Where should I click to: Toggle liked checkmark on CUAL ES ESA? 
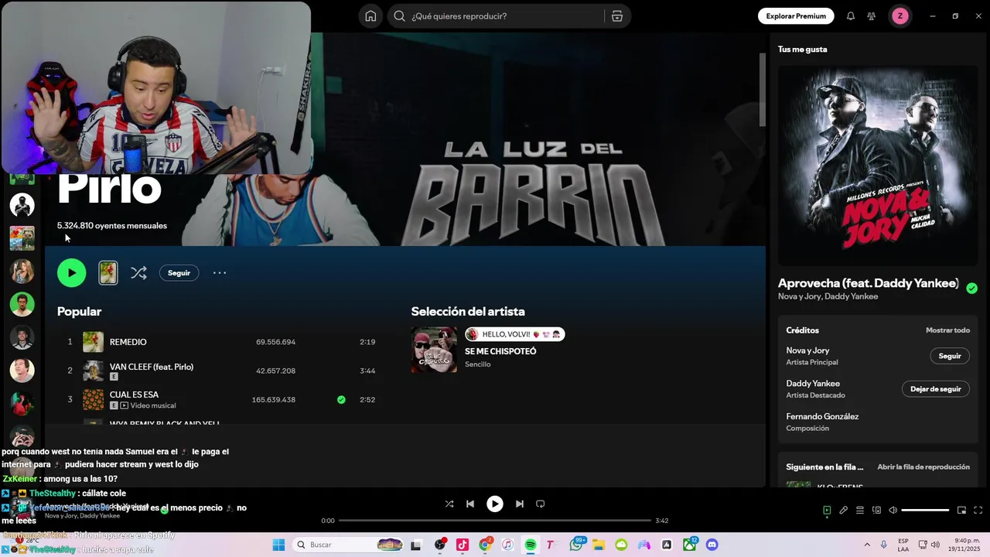point(341,400)
